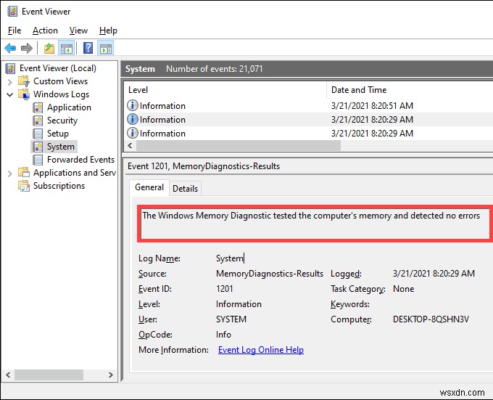This screenshot has height=400, width=493.
Task: Click the Setup log icon
Action: point(38,134)
